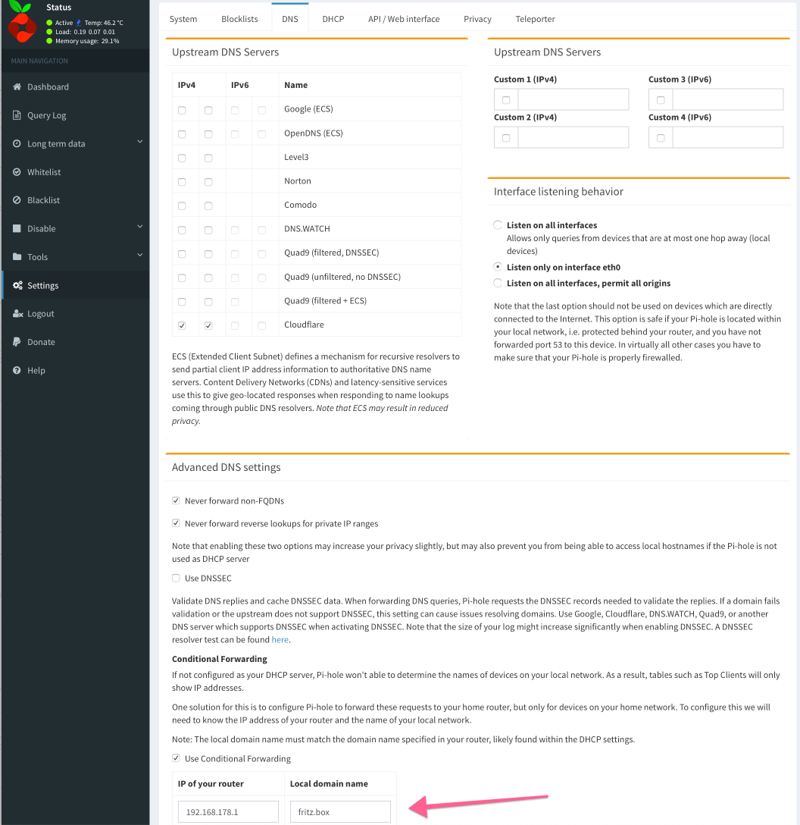Click the Query Log file icon
Viewport: 800px width, 825px height.
pyautogui.click(x=17, y=115)
